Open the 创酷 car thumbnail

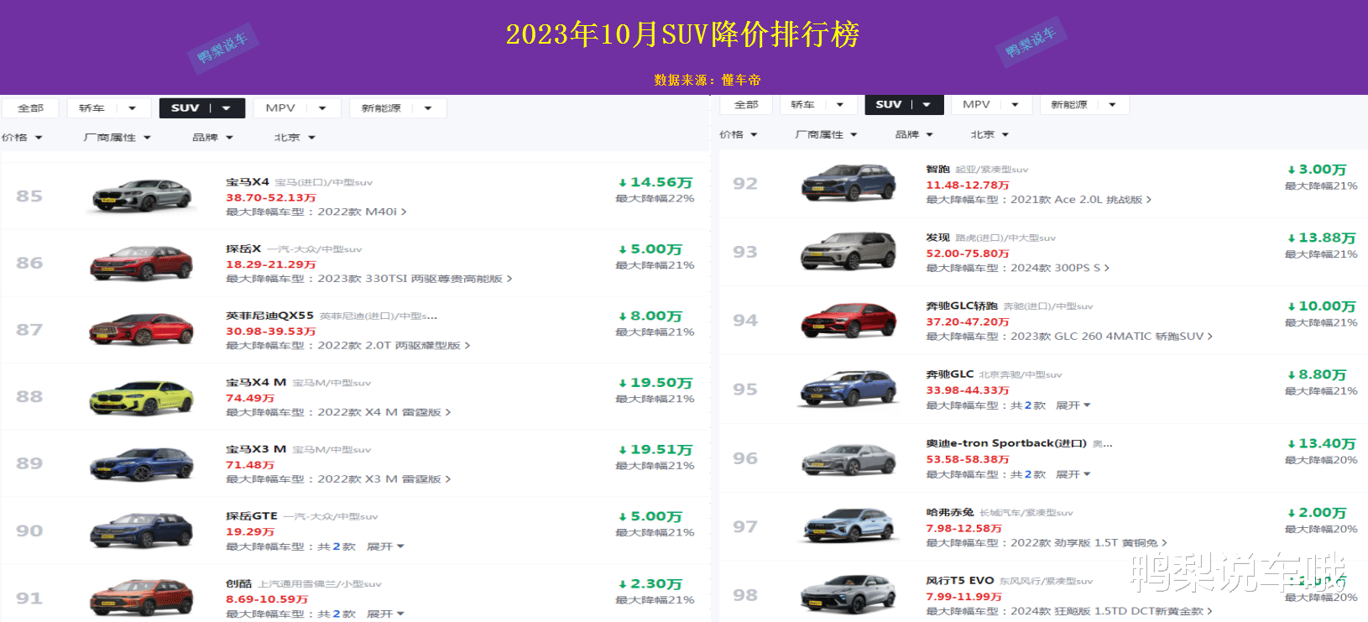tap(143, 597)
